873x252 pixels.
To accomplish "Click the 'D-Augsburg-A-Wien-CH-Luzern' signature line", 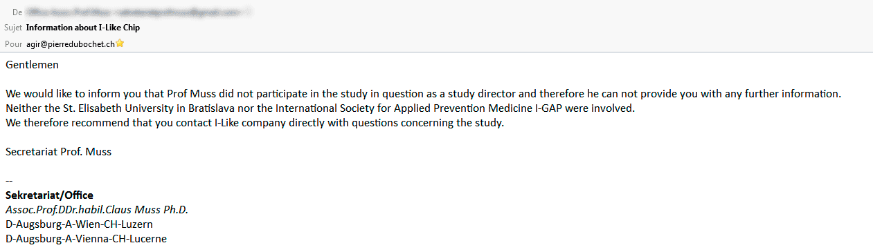I will (x=79, y=224).
